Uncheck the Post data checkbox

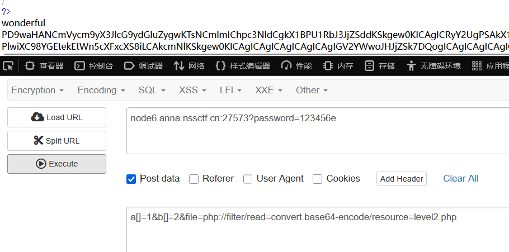[131, 179]
